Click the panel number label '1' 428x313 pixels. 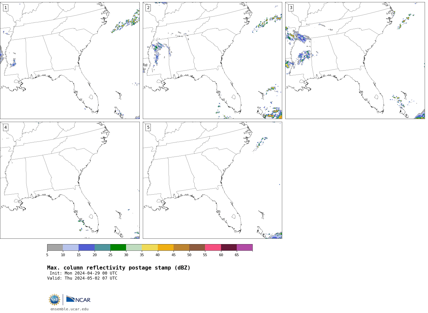(5, 8)
